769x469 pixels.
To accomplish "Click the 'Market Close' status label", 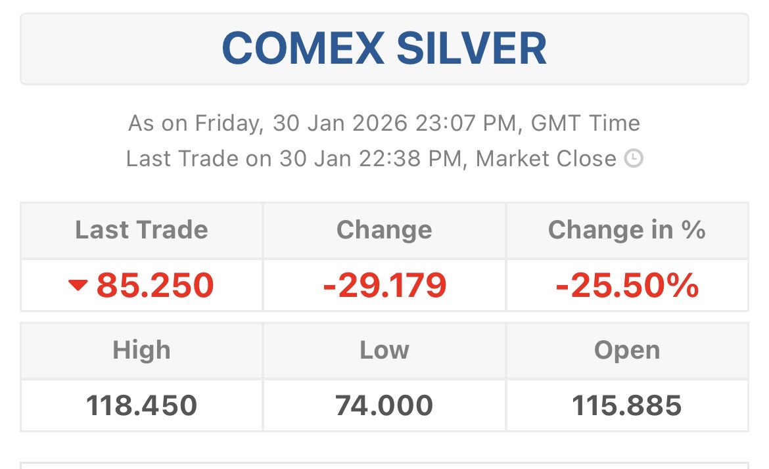I will [546, 158].
